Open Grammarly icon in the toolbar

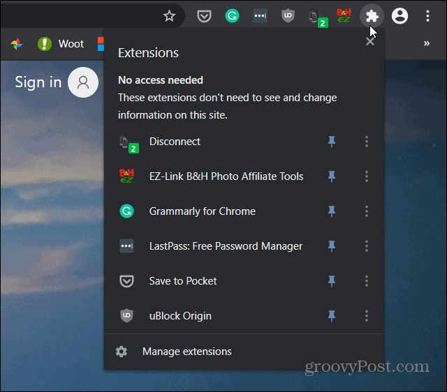point(232,15)
